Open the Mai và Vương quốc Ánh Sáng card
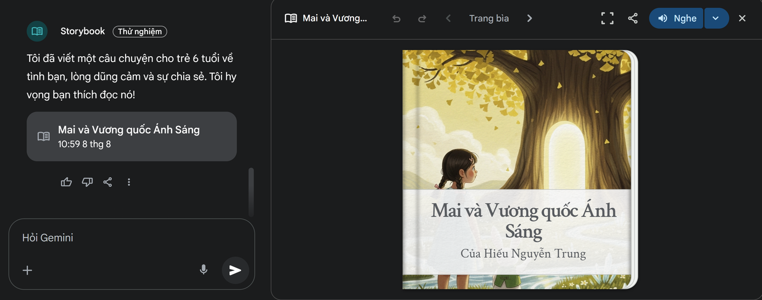Screen dimensions: 762x300 coord(132,137)
